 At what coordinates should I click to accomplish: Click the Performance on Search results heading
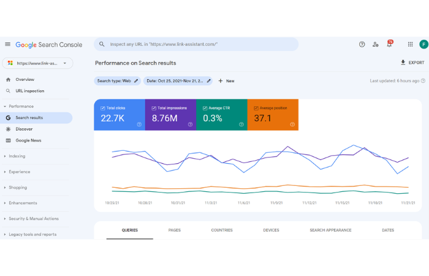135,63
